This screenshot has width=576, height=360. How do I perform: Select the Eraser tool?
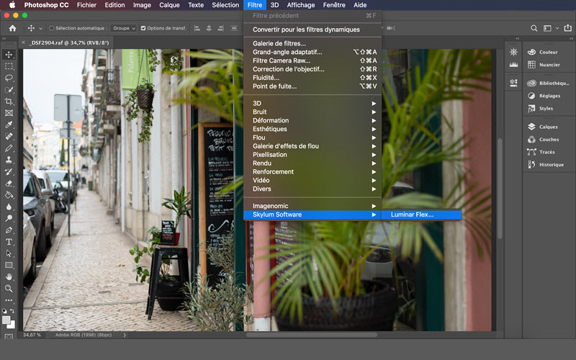point(9,184)
